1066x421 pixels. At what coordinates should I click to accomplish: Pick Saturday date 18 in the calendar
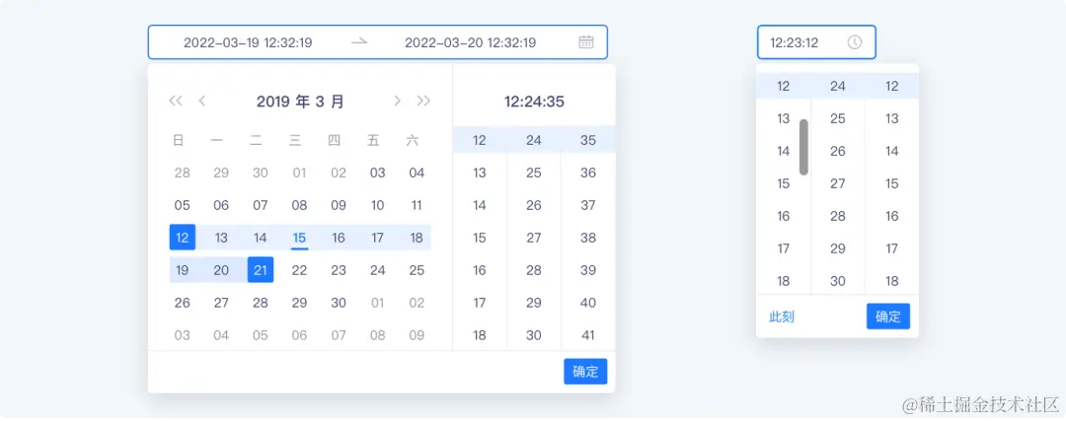coord(417,238)
